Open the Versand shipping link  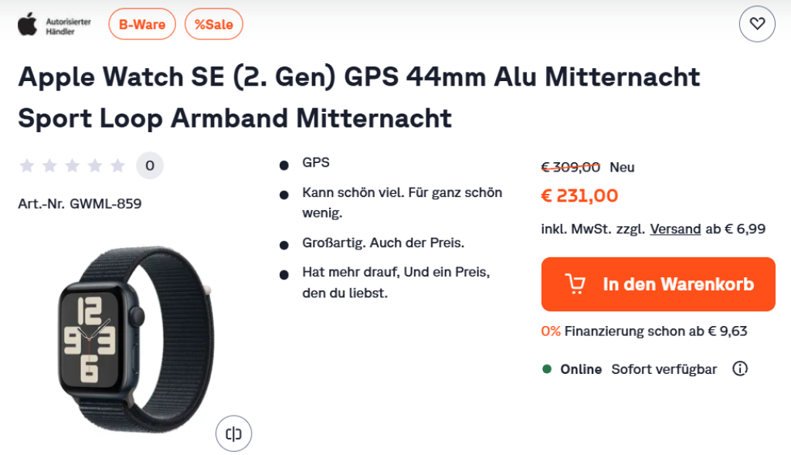click(x=675, y=229)
